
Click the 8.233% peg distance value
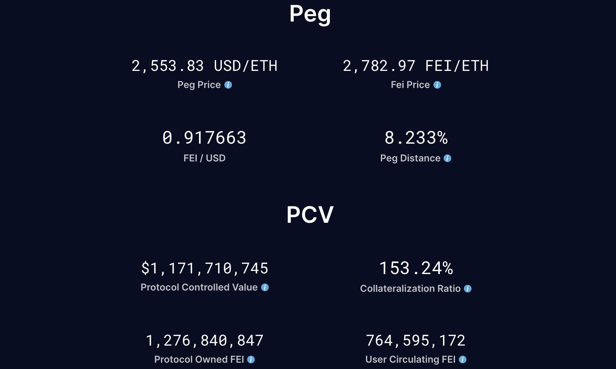416,138
